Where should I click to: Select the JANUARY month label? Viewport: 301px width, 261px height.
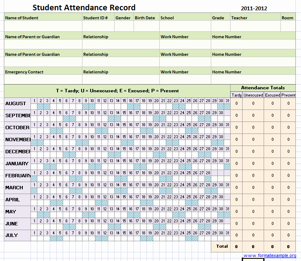tap(17, 164)
